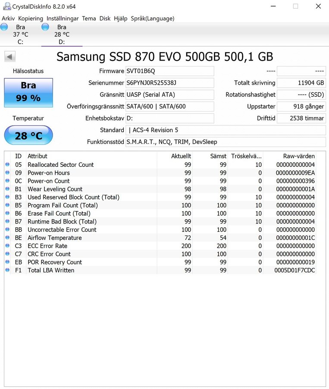Screen dimensions: 329x389
Task: Open the Hjälp menu
Action: tap(121, 18)
